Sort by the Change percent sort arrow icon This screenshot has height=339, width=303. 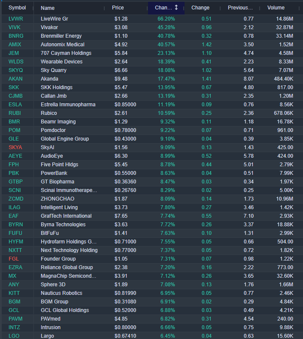(x=176, y=8)
